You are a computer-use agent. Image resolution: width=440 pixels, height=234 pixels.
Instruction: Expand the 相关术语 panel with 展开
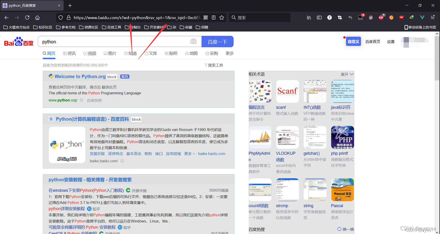347,74
